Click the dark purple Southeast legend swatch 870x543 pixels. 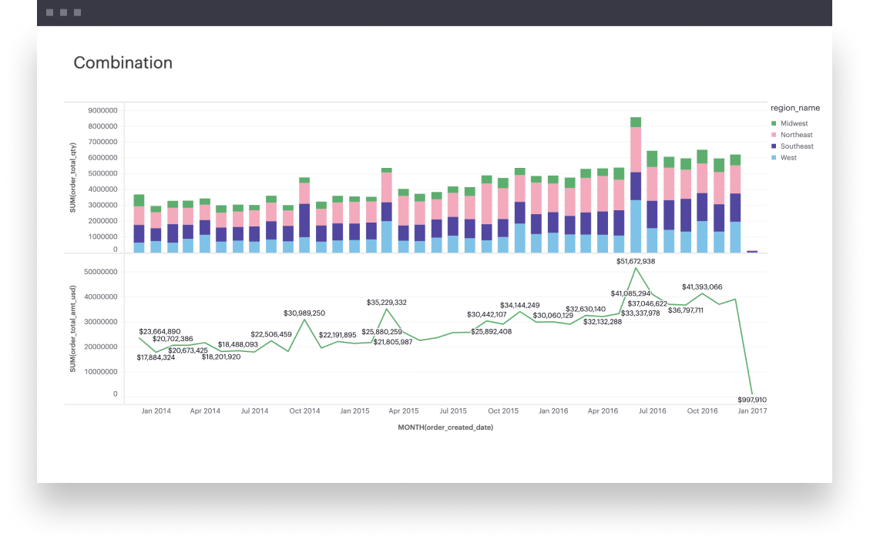(774, 146)
